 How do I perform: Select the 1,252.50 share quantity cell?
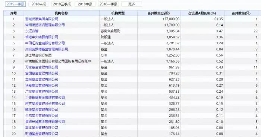173,55
